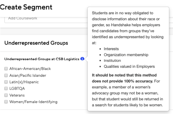The image size is (173, 114).
Task: Toggle the Veterans checkbox
Action: [6, 95]
